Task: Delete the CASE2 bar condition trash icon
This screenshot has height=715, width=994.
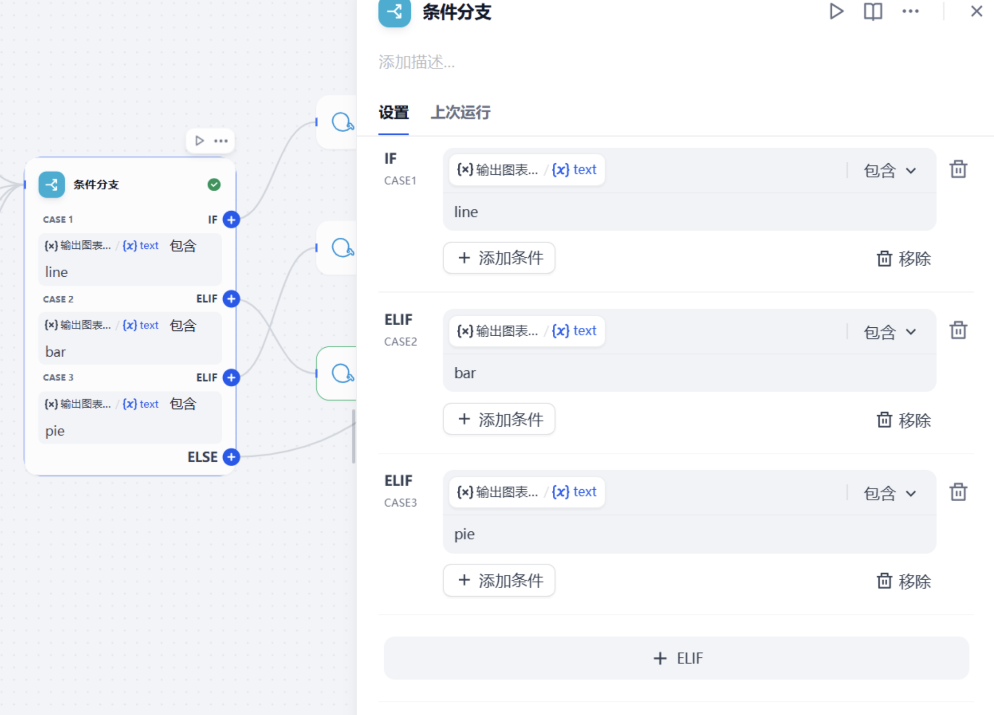Action: click(x=958, y=330)
